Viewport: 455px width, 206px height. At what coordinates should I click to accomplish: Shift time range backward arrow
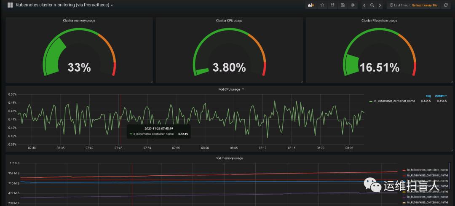pos(364,5)
